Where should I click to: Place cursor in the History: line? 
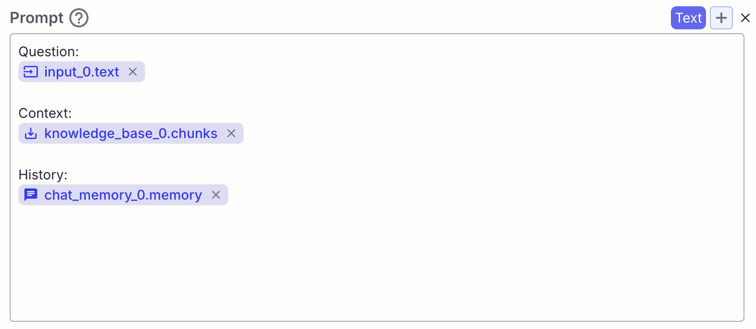(43, 175)
